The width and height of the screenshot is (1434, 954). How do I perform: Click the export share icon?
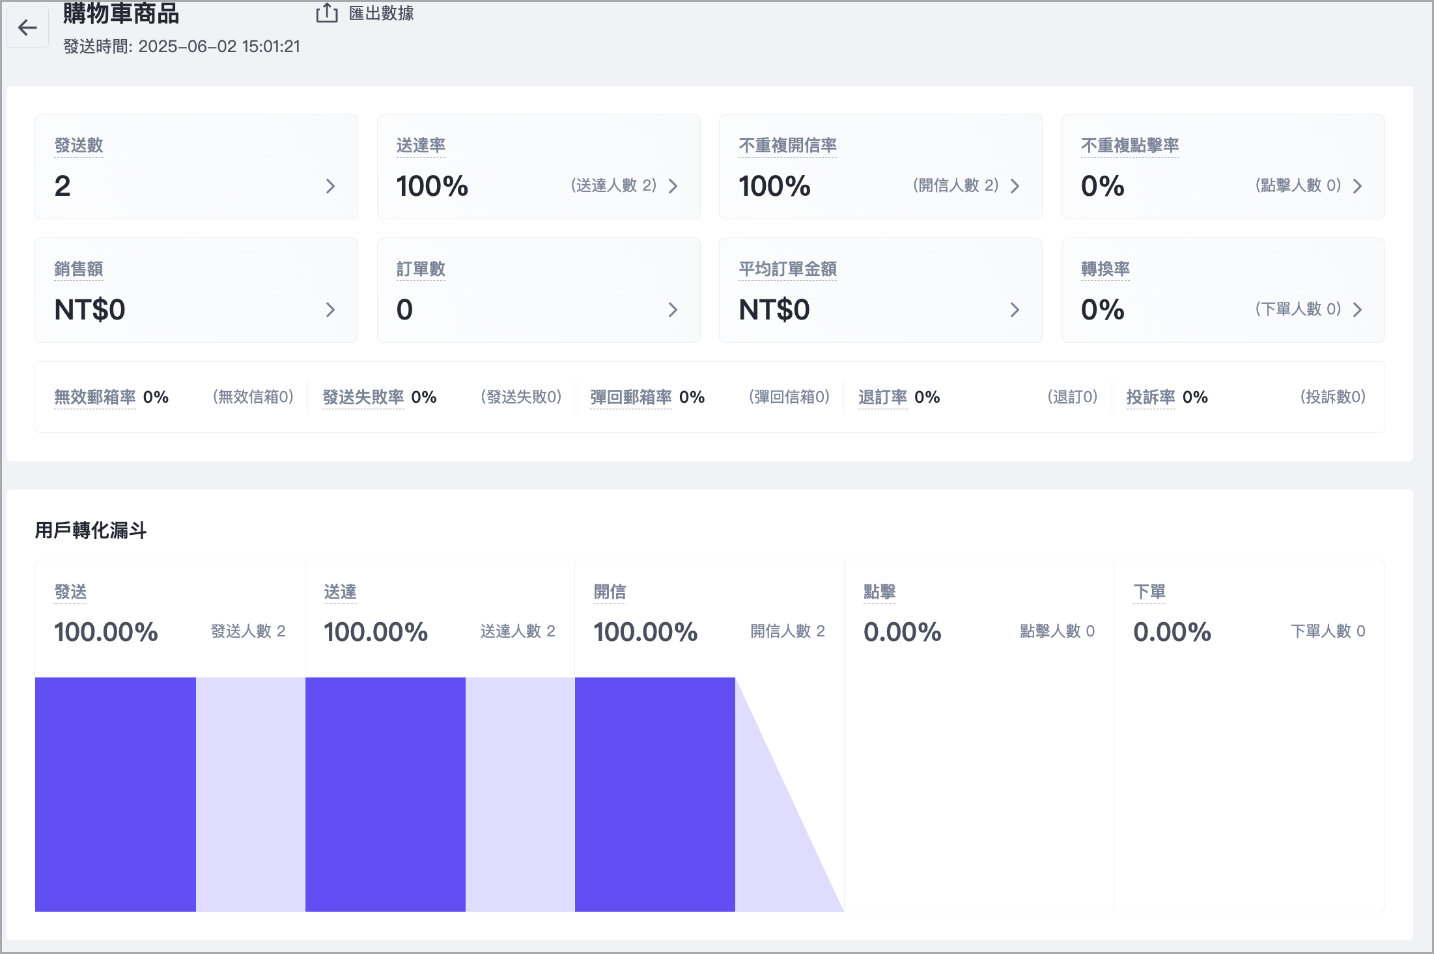(327, 12)
